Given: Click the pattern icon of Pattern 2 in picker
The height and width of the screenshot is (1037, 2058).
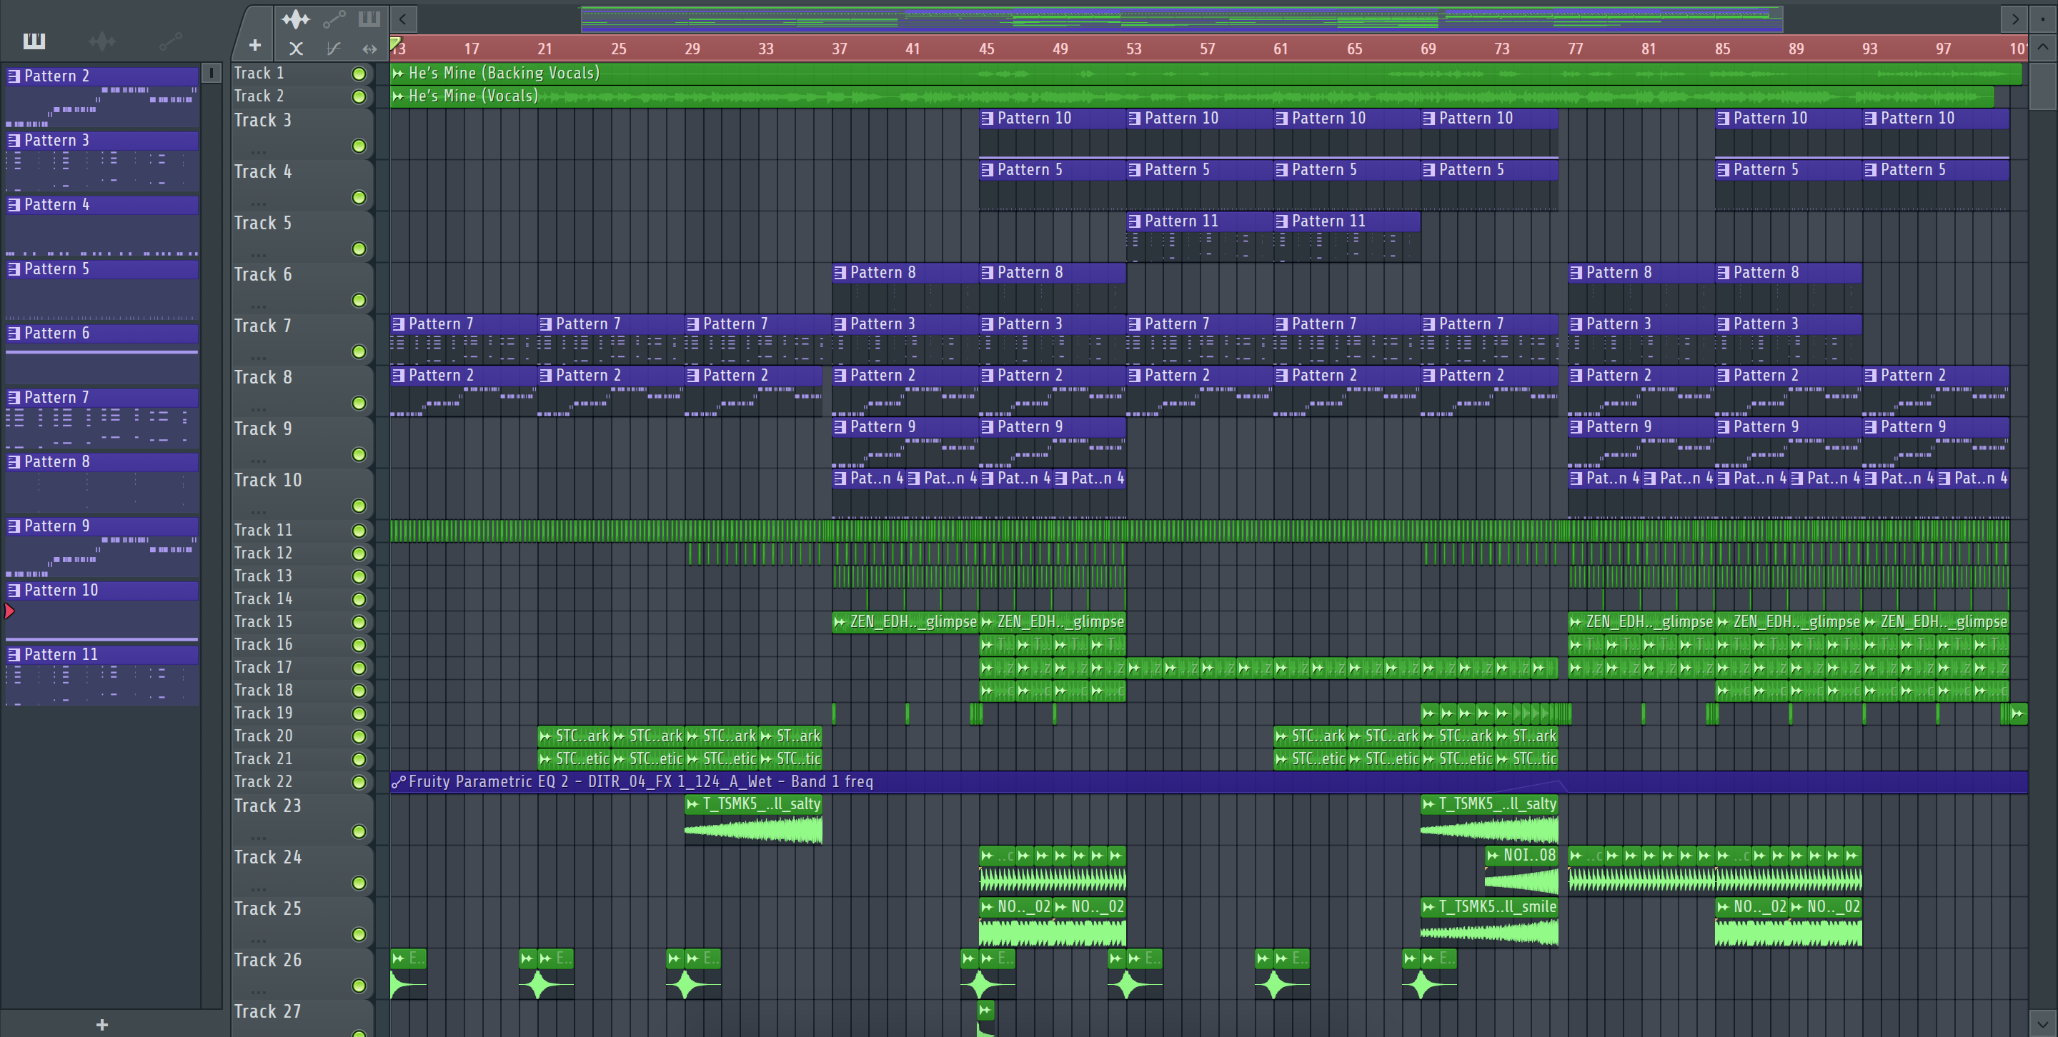Looking at the screenshot, I should (14, 76).
